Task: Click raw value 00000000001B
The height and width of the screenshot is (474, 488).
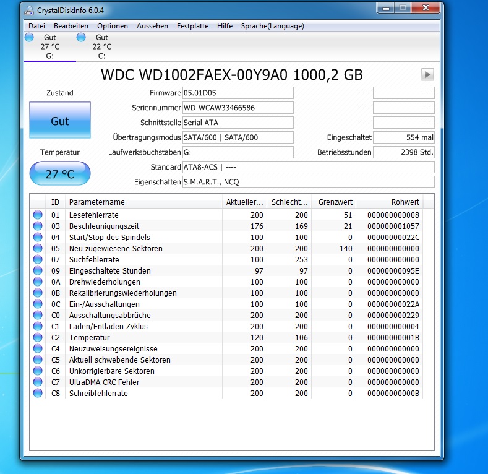Action: (393, 338)
